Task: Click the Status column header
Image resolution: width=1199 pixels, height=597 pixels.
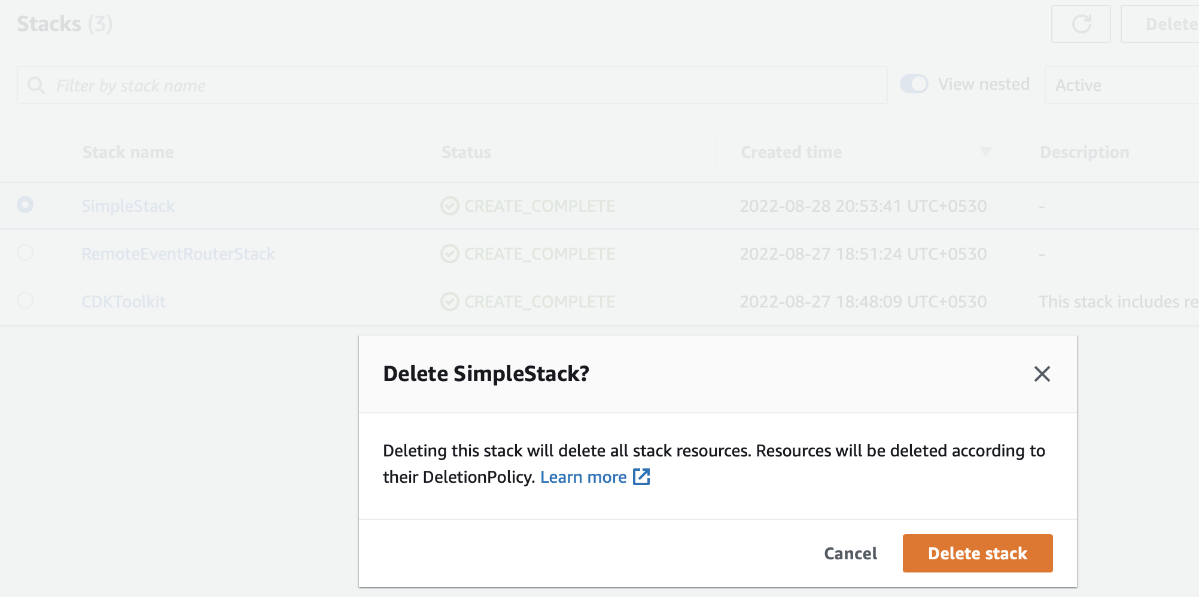Action: click(x=466, y=152)
